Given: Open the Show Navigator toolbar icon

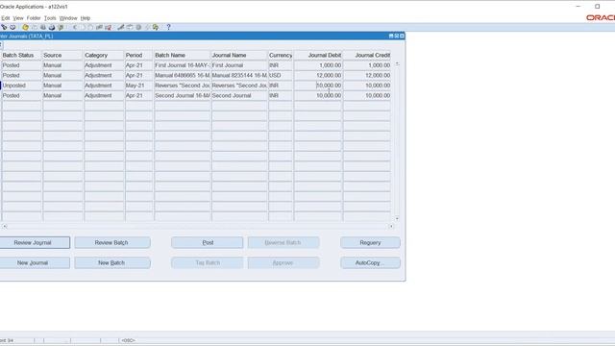Looking at the screenshot, I should click(x=12, y=27).
